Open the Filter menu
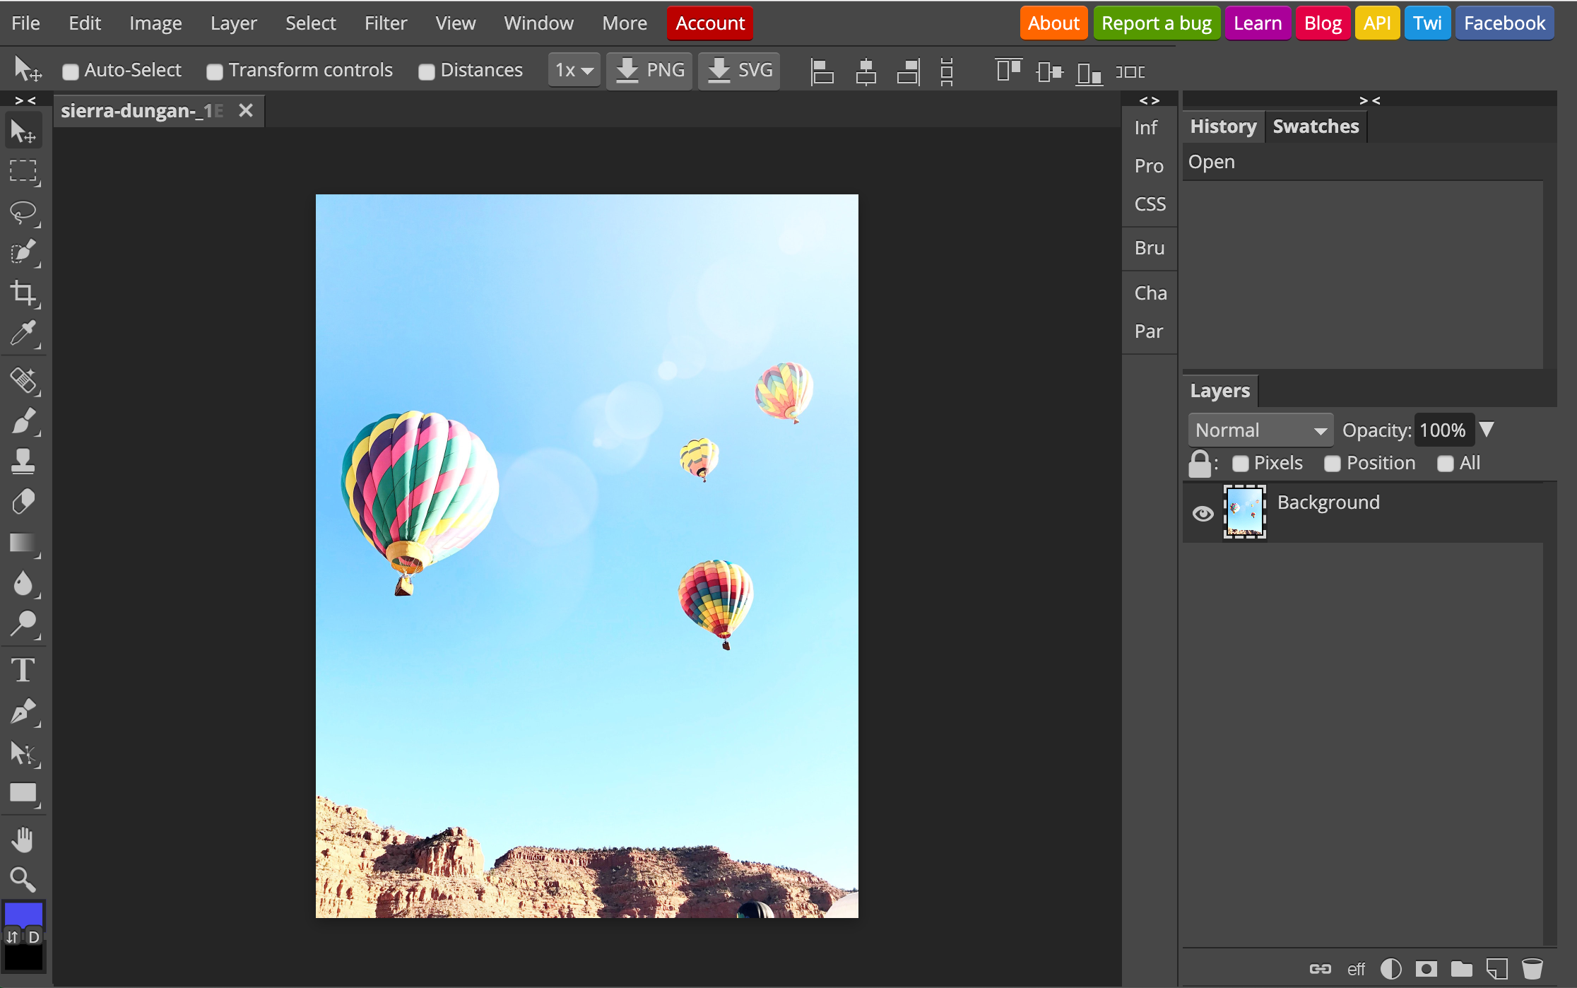 [x=386, y=23]
